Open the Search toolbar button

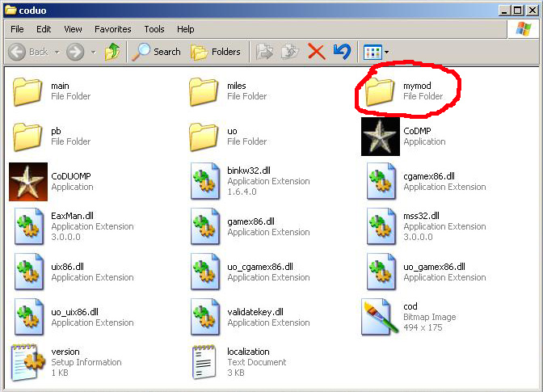157,52
